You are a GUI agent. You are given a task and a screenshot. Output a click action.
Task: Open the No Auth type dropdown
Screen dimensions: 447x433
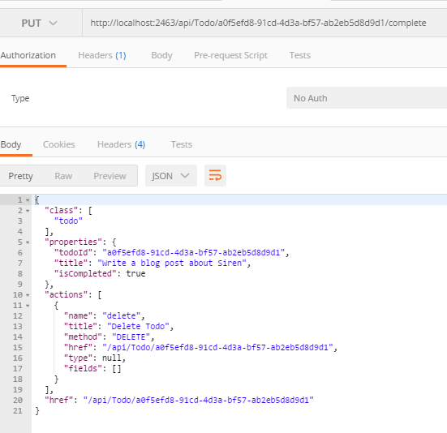tap(367, 98)
